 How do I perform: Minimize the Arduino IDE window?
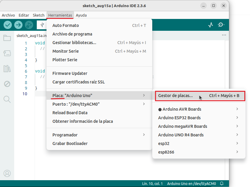(203, 6)
